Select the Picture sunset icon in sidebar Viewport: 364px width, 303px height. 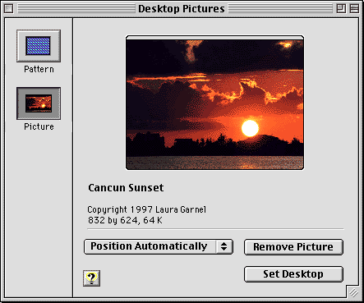pos(39,103)
